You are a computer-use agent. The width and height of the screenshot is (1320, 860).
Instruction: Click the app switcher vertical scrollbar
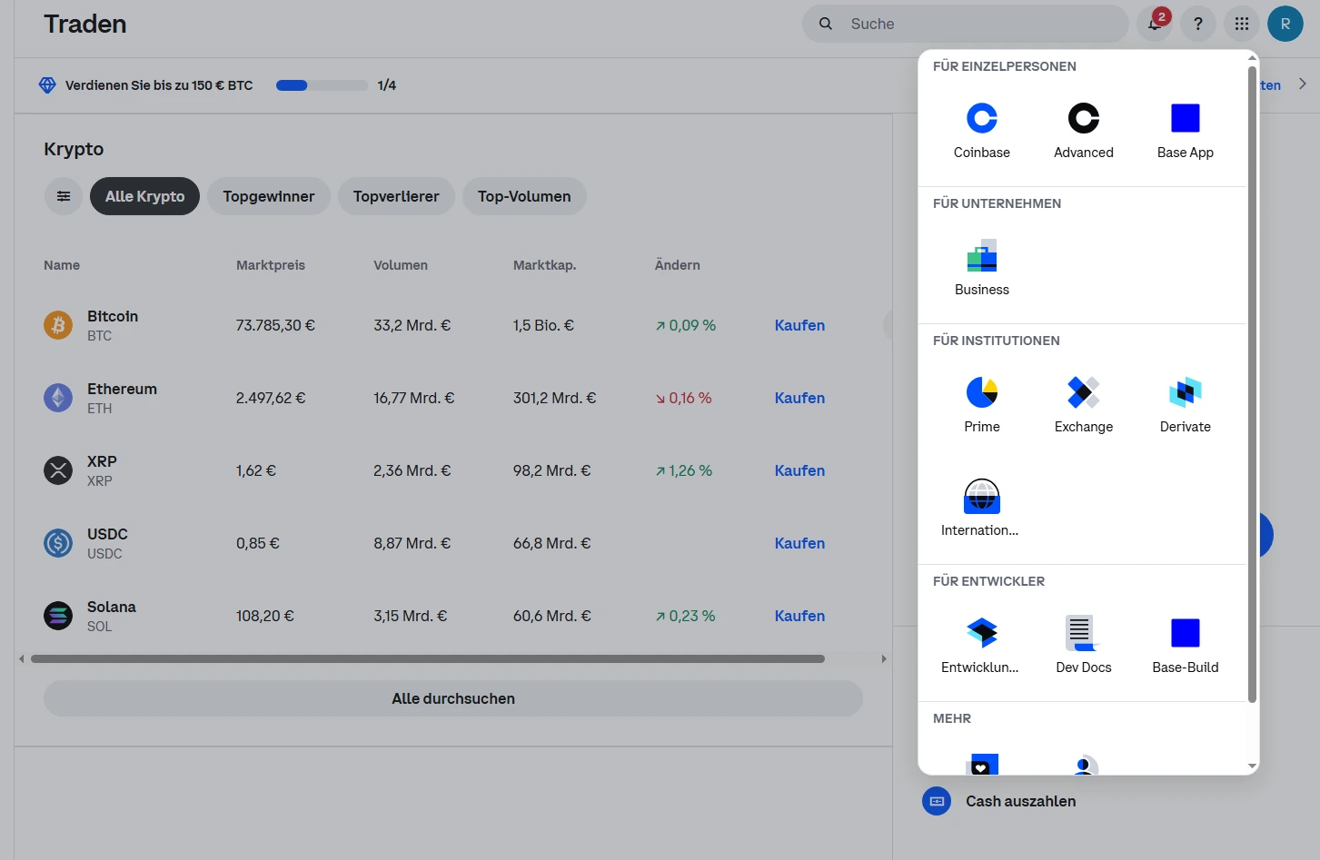tap(1253, 384)
